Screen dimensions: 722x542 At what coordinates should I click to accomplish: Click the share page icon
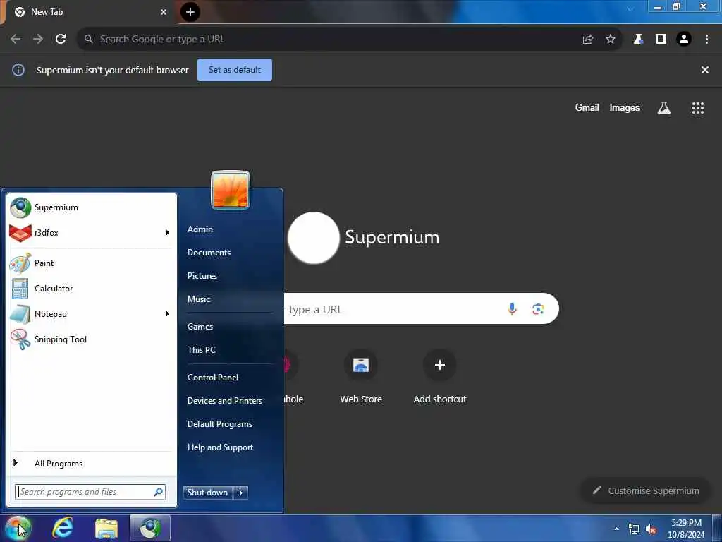click(588, 40)
